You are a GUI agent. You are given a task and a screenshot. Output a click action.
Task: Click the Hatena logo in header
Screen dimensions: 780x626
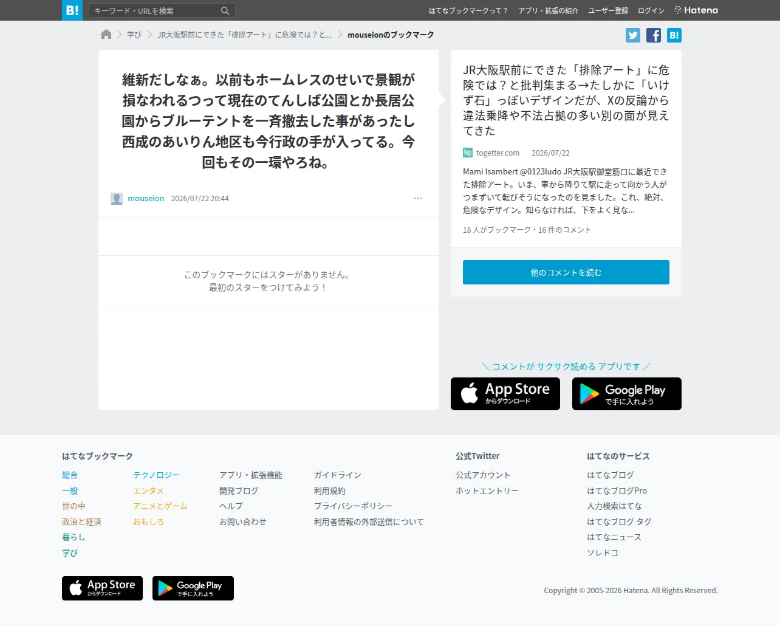(696, 10)
